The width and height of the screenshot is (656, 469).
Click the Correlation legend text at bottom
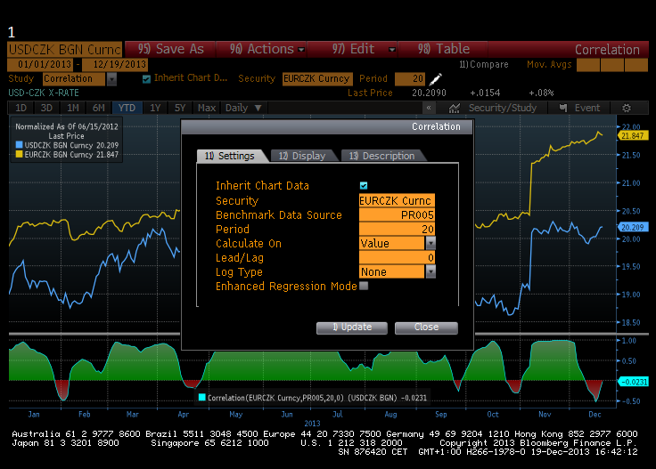pyautogui.click(x=317, y=398)
